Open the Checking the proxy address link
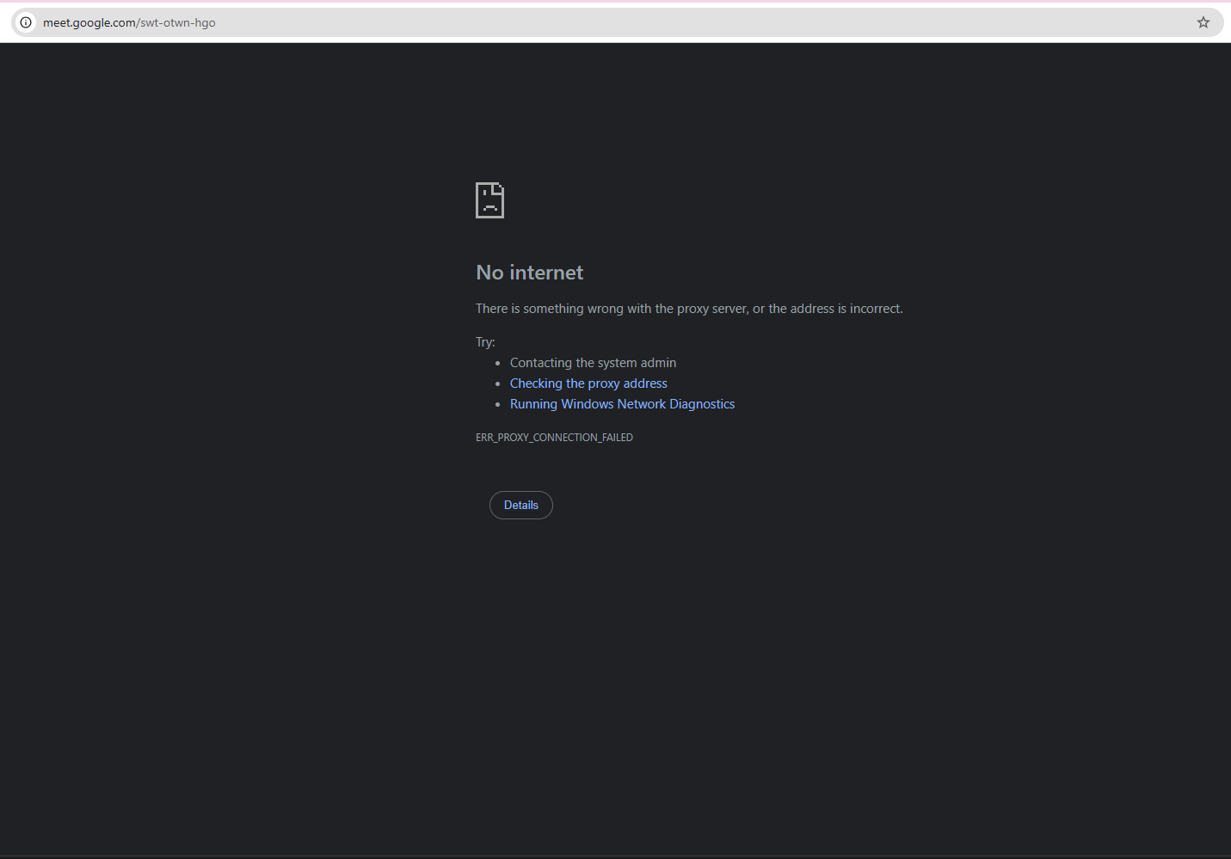The height and width of the screenshot is (859, 1231). 588,383
